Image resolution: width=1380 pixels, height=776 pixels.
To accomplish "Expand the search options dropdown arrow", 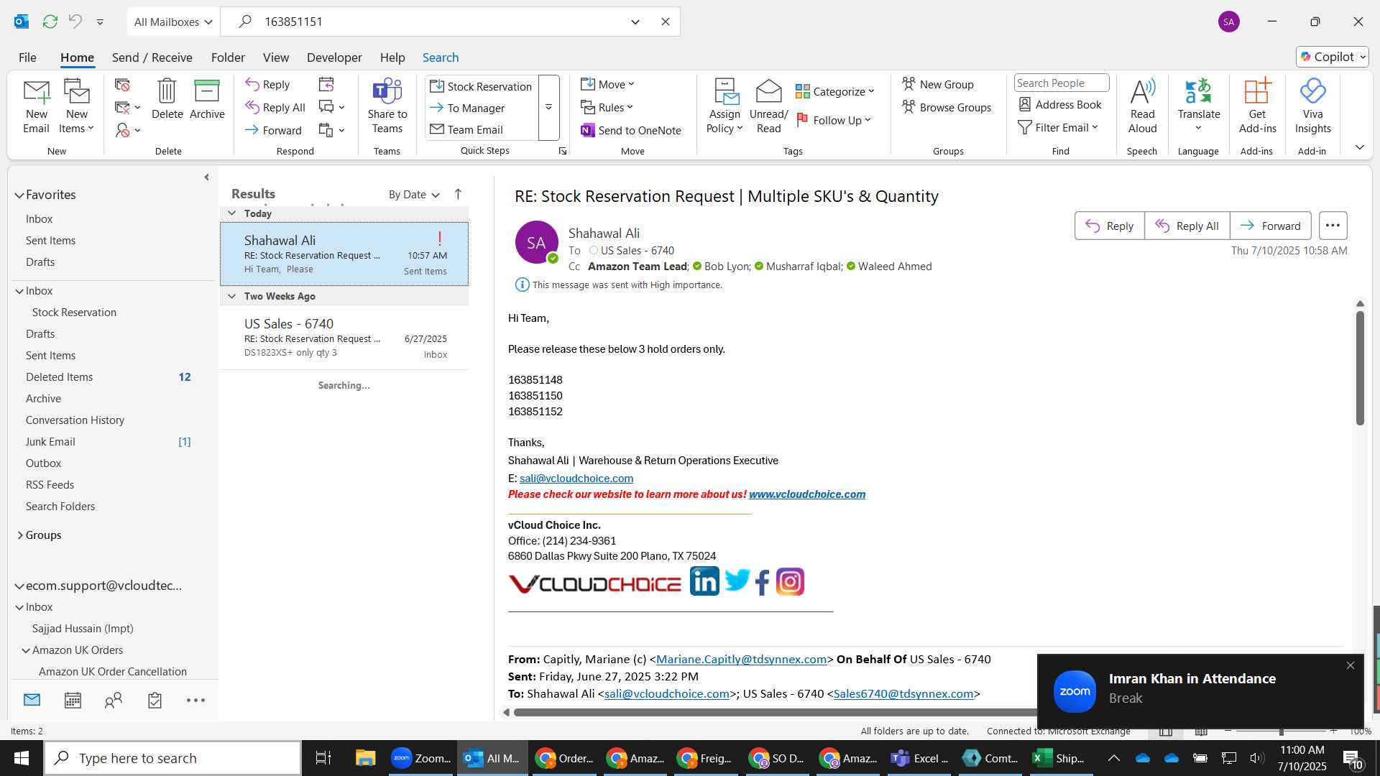I will (x=635, y=22).
